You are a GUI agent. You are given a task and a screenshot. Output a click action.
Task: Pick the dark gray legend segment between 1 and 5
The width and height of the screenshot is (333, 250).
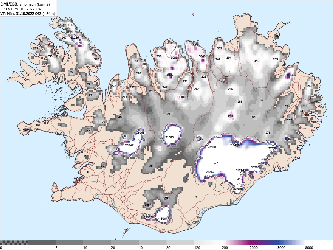42,243
